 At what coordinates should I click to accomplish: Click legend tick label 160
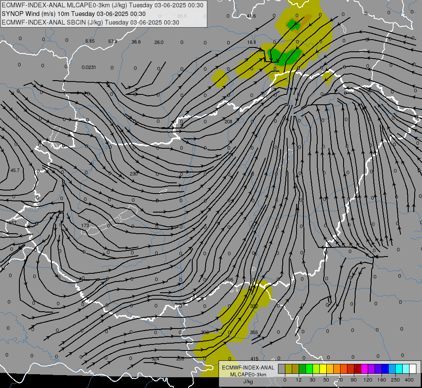pyautogui.click(x=381, y=380)
